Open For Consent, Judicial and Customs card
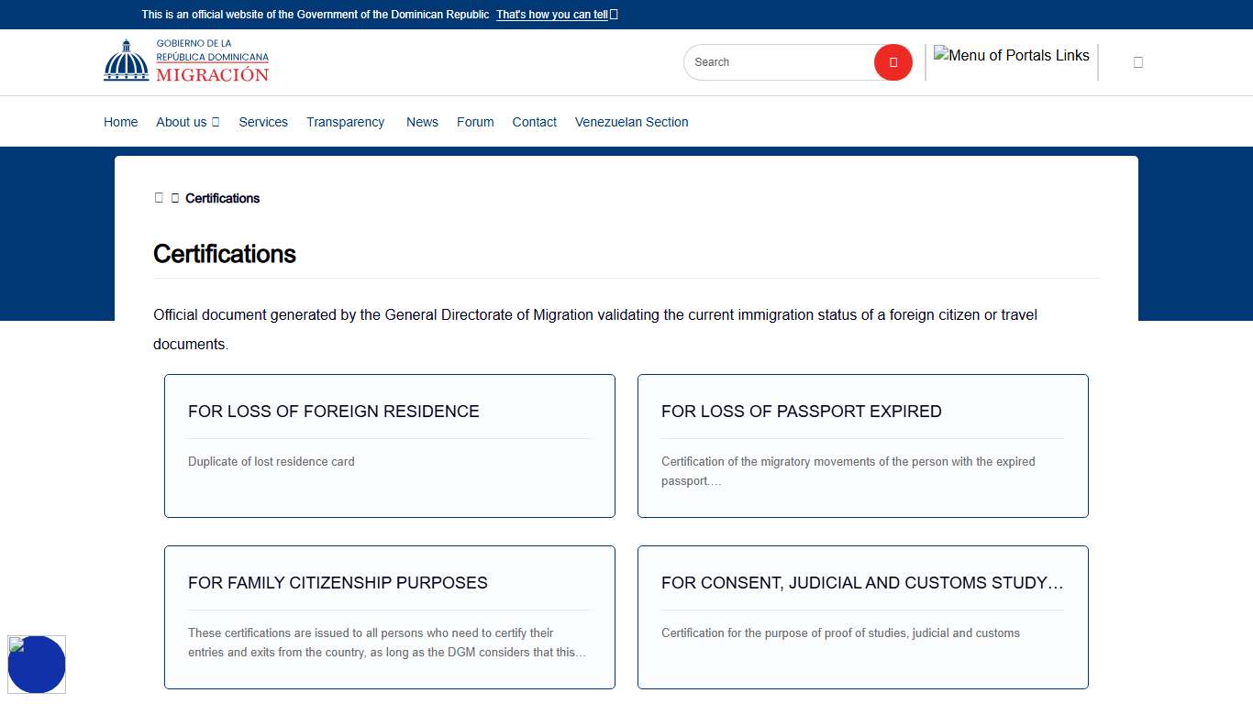1253x704 pixels. tap(862, 617)
